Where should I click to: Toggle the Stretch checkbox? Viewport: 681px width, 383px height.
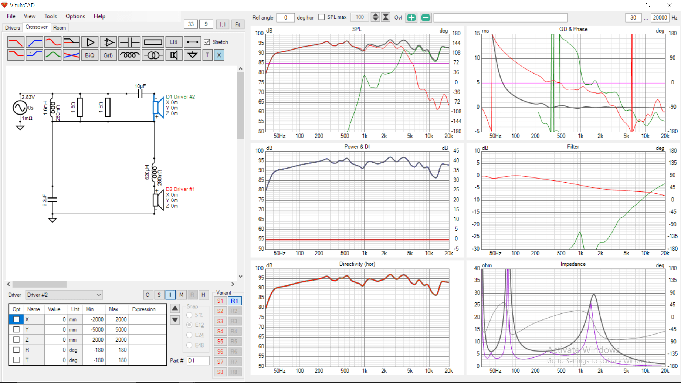pyautogui.click(x=207, y=42)
